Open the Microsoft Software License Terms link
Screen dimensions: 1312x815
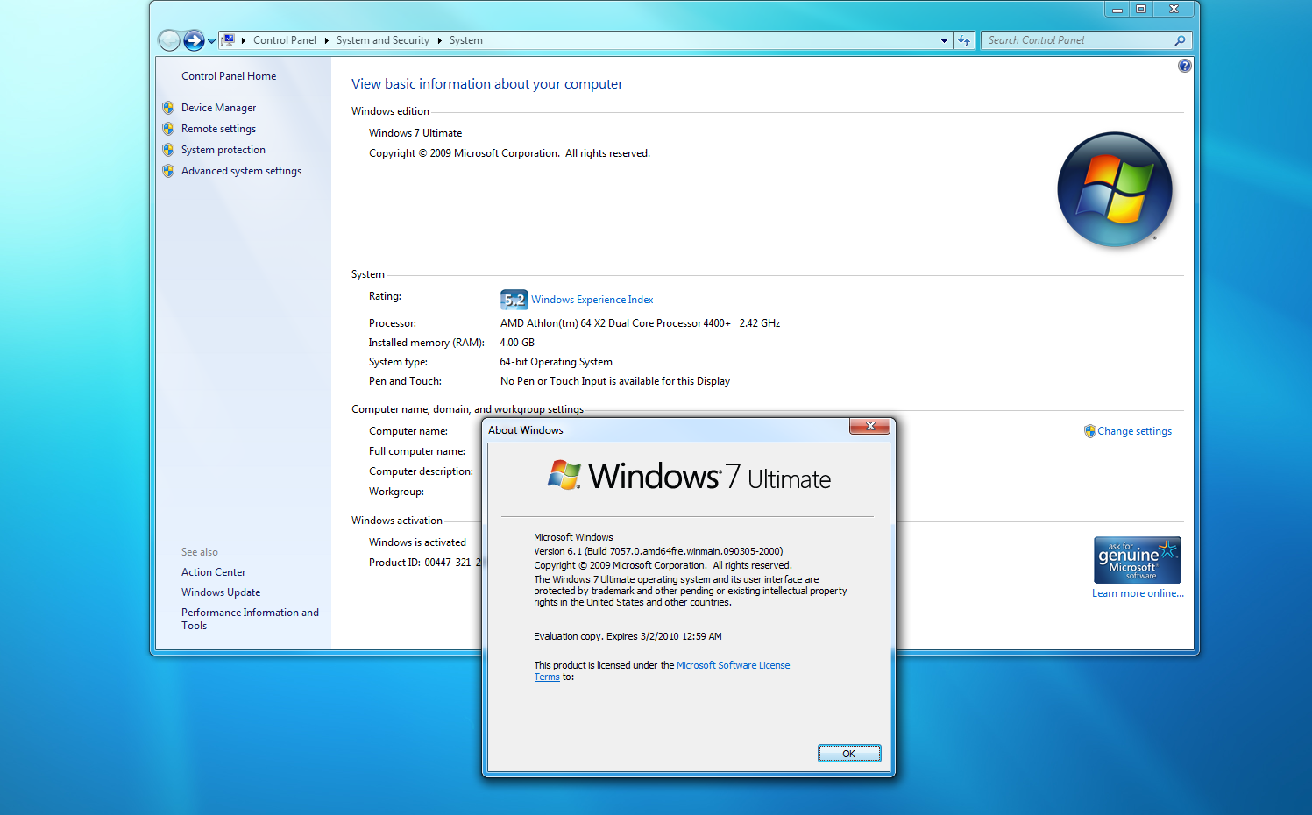coord(733,666)
